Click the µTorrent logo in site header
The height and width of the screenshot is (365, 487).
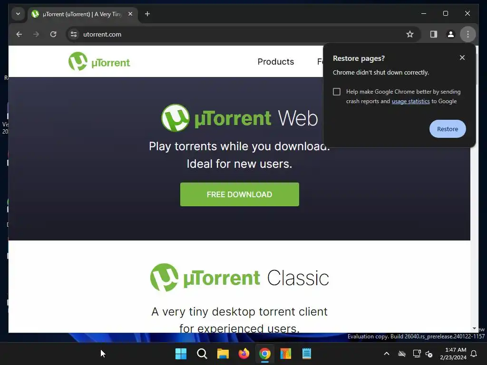coord(99,61)
